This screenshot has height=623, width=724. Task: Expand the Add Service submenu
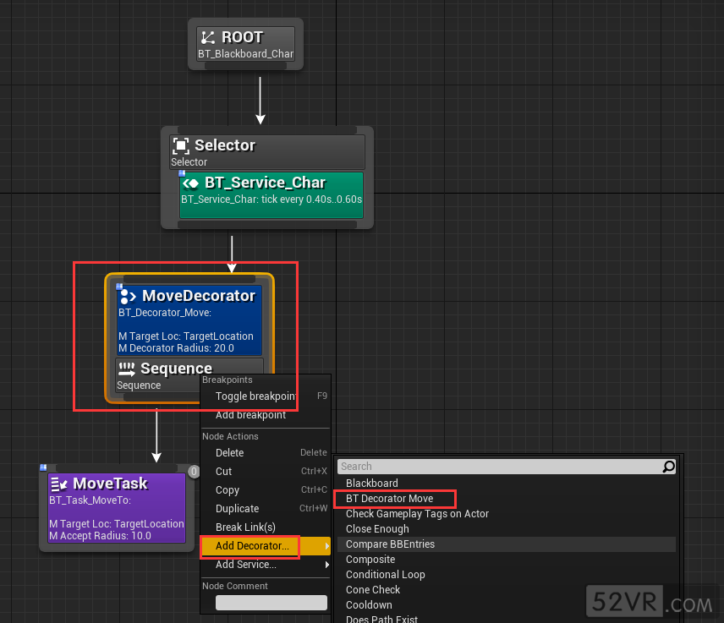pyautogui.click(x=246, y=565)
